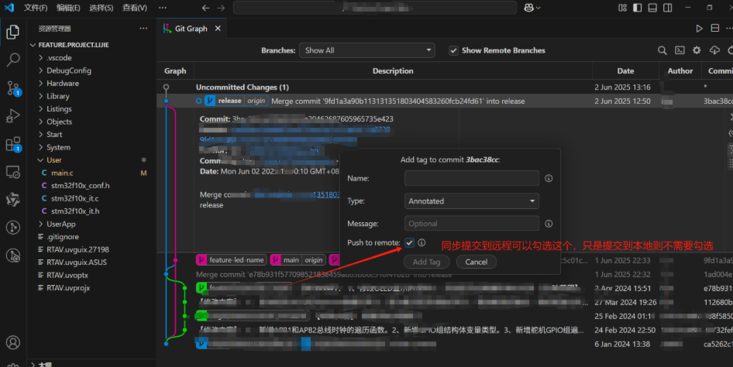Expand the System folder
Viewport: 733px width, 367px height.
[58, 148]
